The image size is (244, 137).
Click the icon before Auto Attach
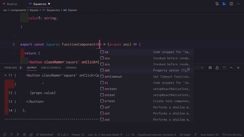196,134
